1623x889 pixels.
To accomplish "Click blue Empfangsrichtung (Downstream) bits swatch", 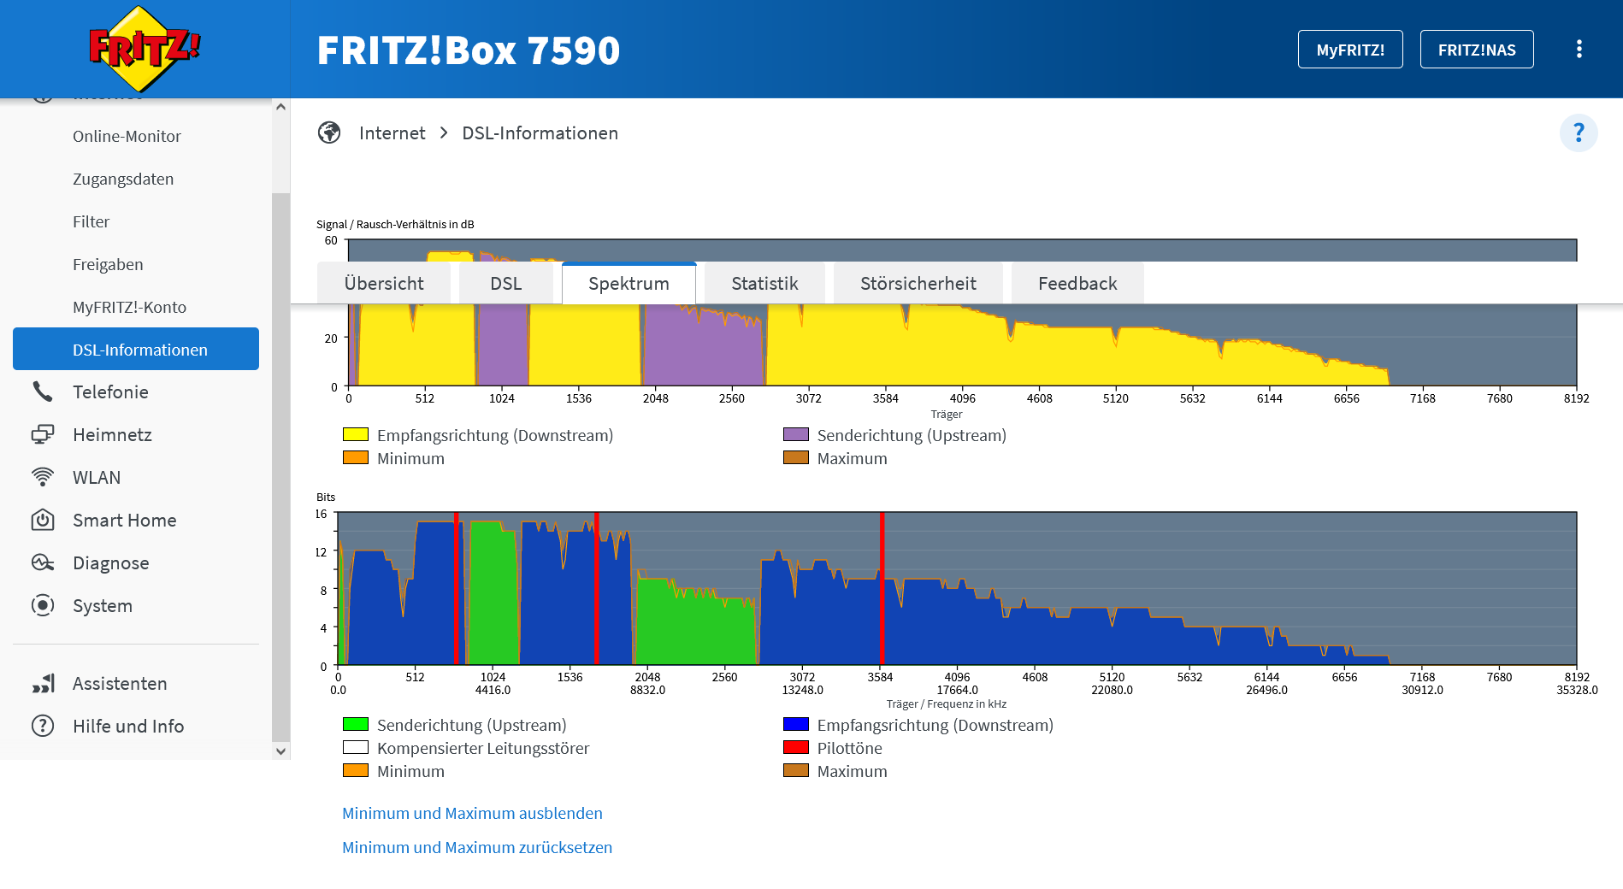I will click(796, 724).
